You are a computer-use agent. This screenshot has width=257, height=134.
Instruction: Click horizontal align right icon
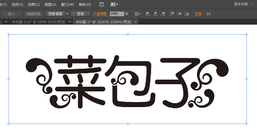(163, 14)
